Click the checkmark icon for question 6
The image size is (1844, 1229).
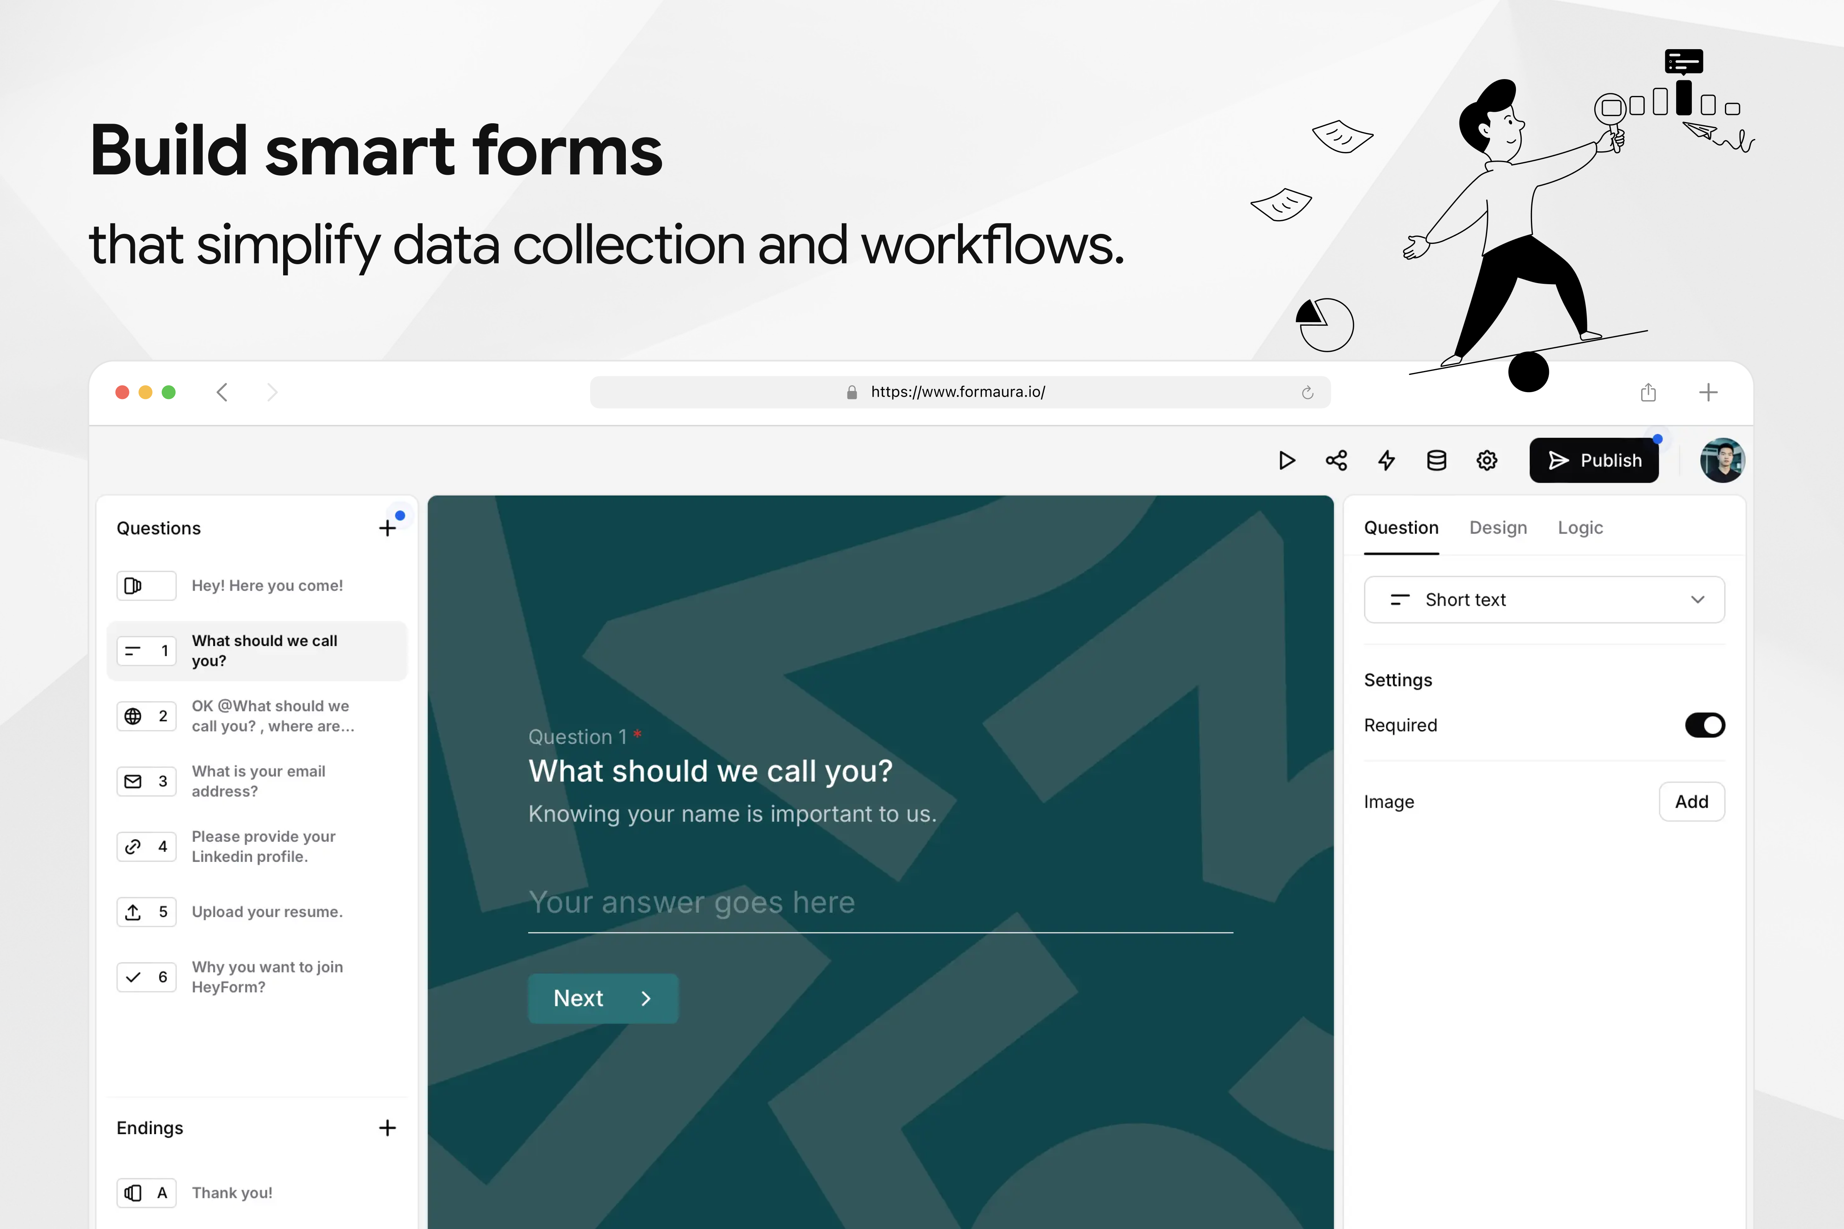coord(133,977)
